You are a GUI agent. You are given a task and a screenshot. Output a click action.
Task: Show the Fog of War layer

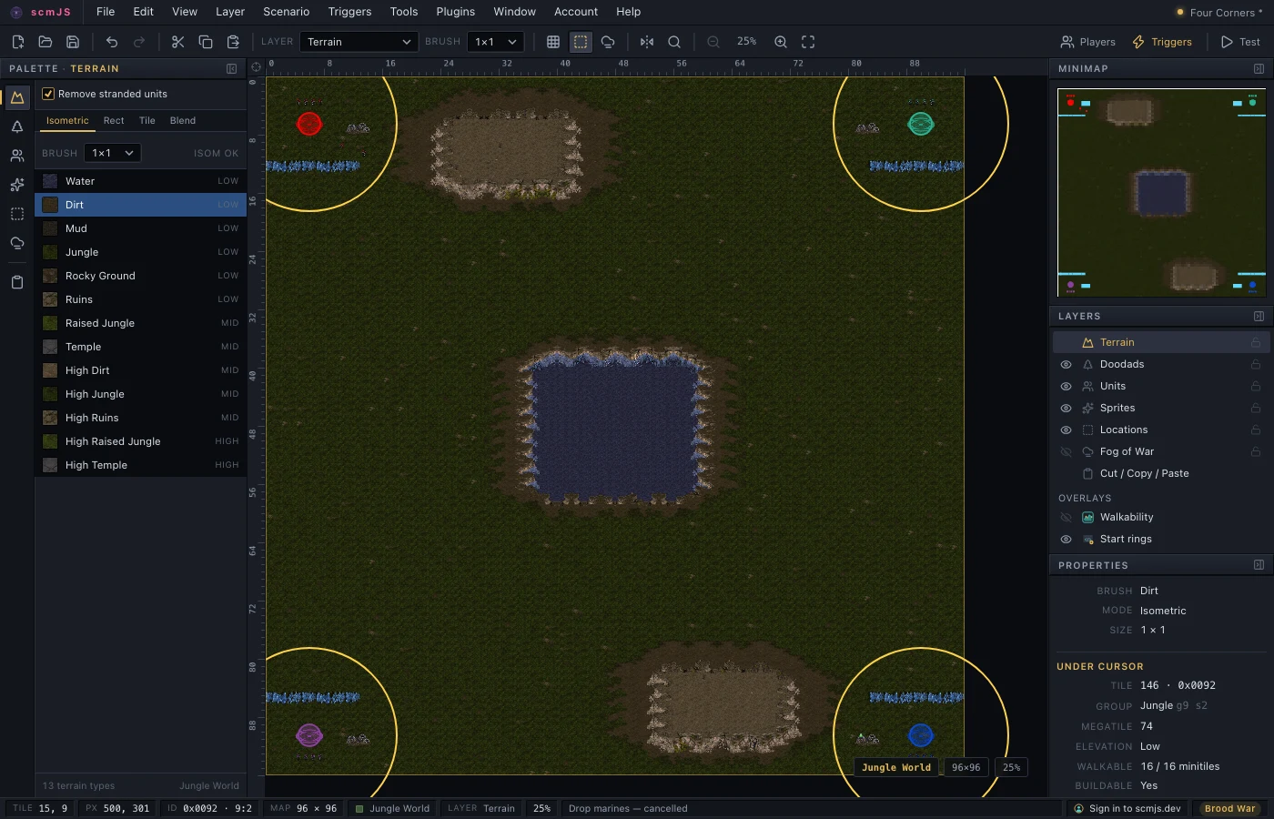tap(1066, 451)
